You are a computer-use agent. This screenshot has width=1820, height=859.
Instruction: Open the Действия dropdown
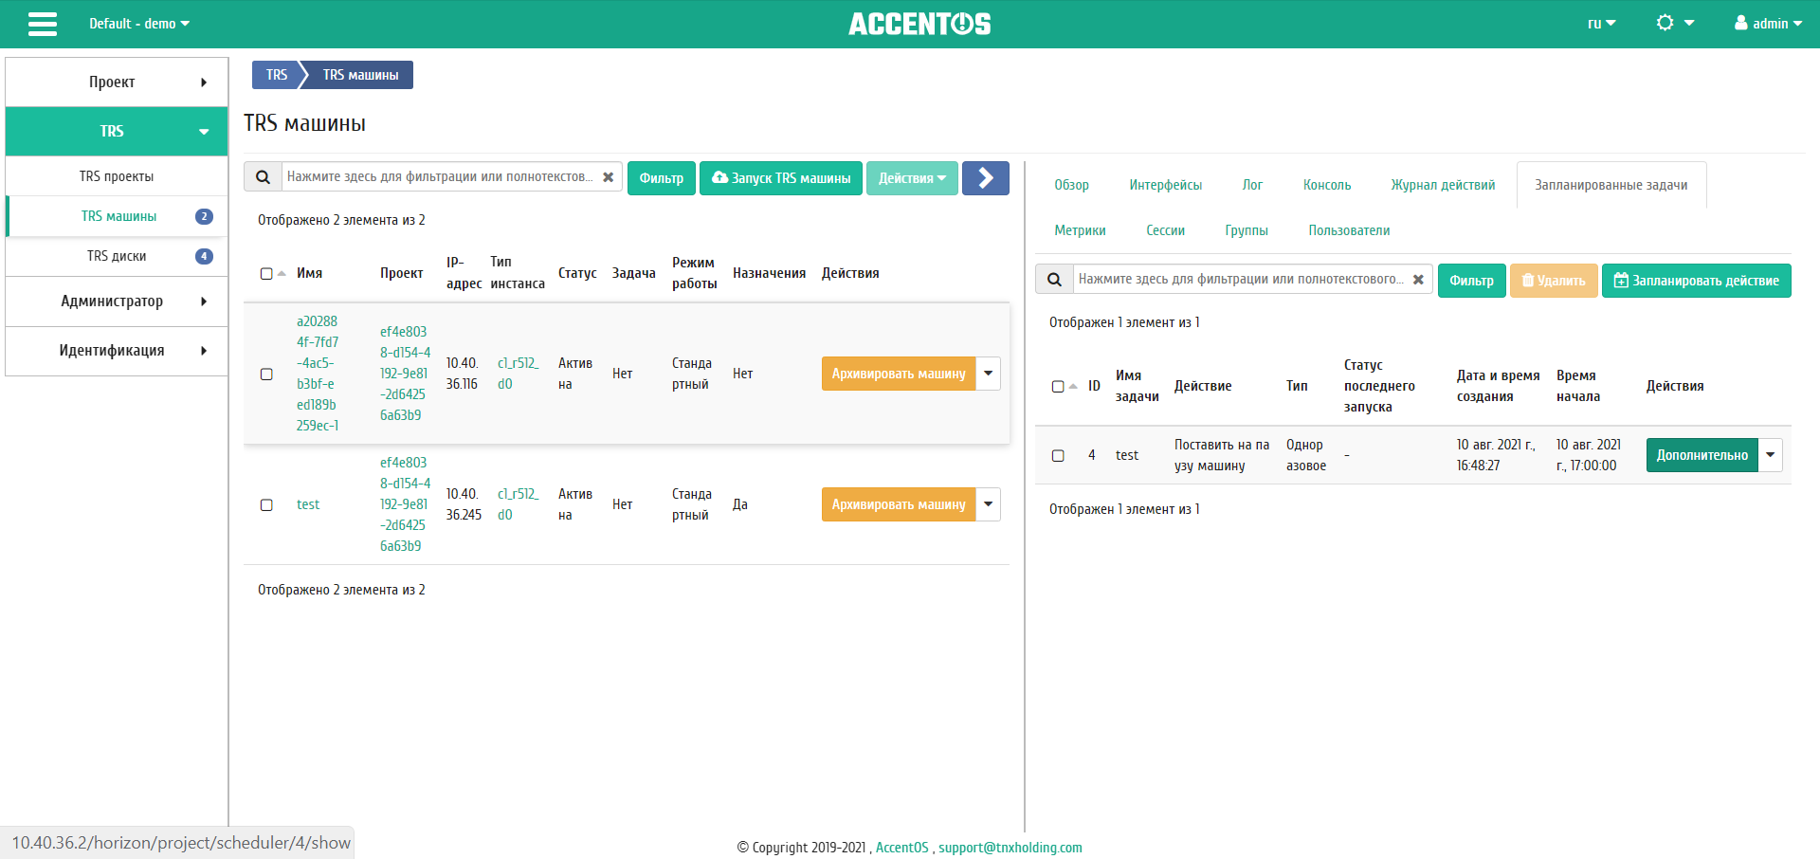click(x=912, y=177)
